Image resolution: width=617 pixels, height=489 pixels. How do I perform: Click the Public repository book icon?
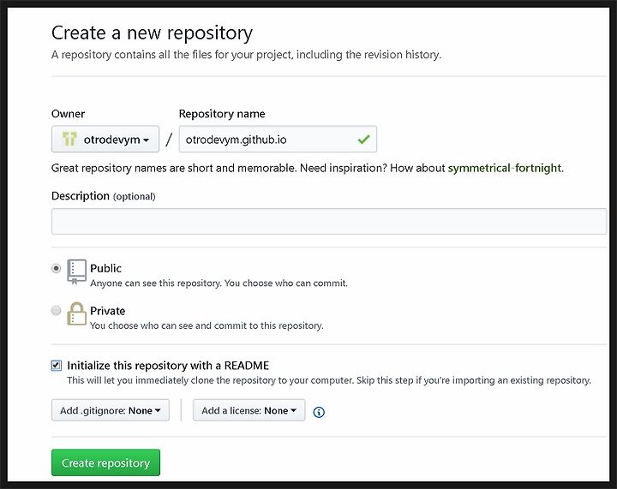[76, 271]
